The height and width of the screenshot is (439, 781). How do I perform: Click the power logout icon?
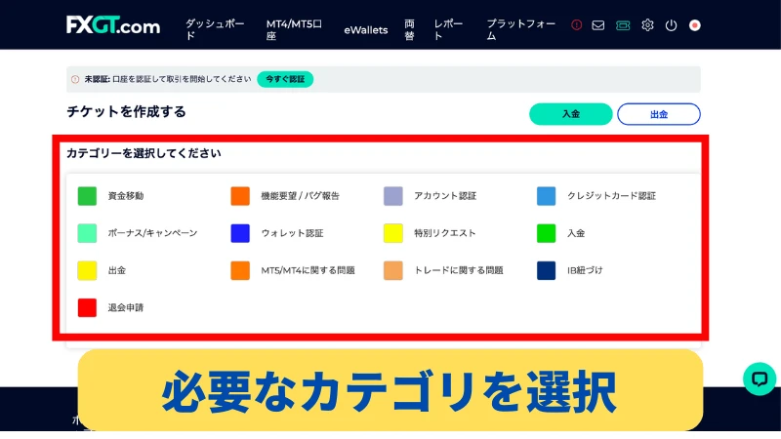[671, 25]
